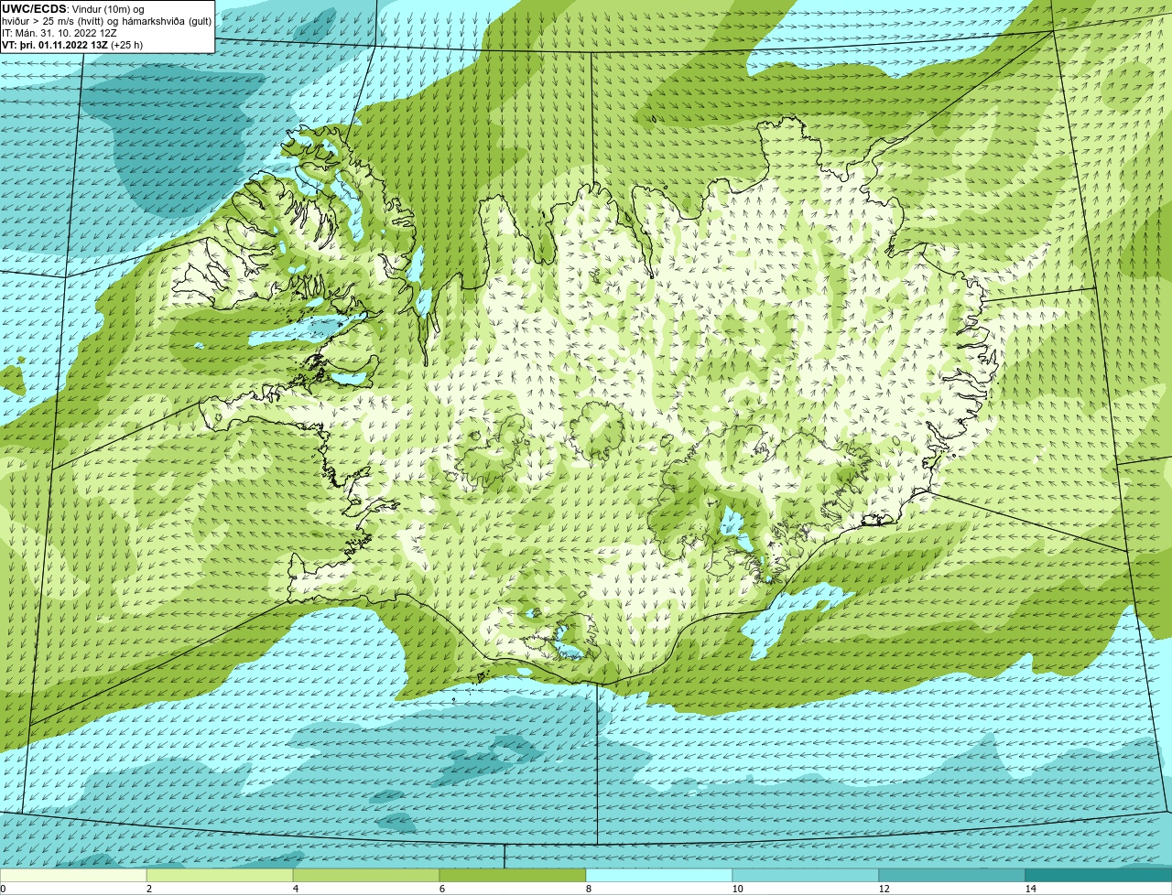
Task: Click the light green 2–4 legend swatch
Action: pyautogui.click(x=220, y=876)
